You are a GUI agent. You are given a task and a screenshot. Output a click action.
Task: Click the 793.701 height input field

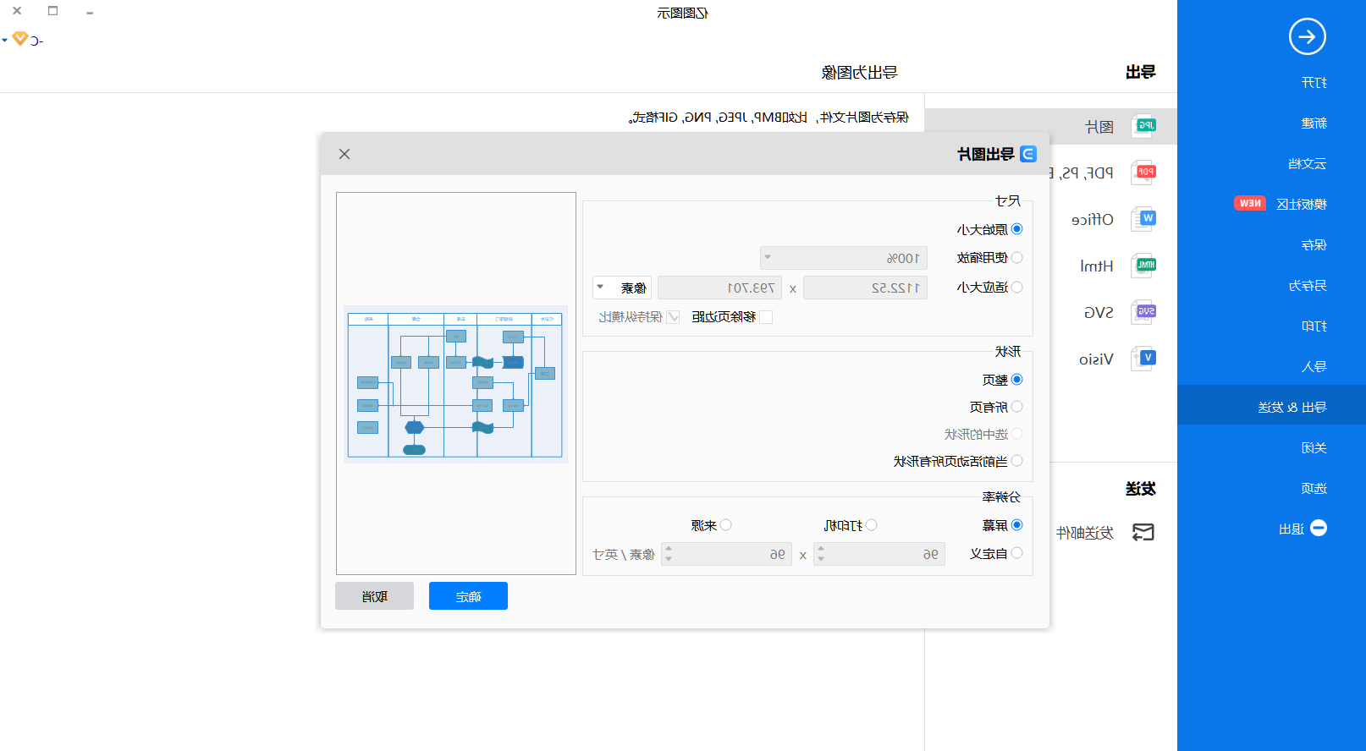tap(719, 288)
